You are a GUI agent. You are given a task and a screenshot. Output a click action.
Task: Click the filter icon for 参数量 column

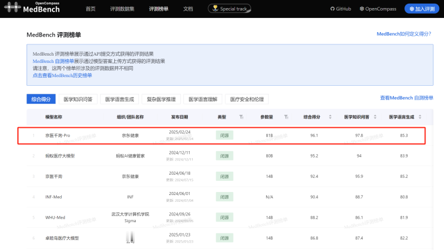click(286, 117)
